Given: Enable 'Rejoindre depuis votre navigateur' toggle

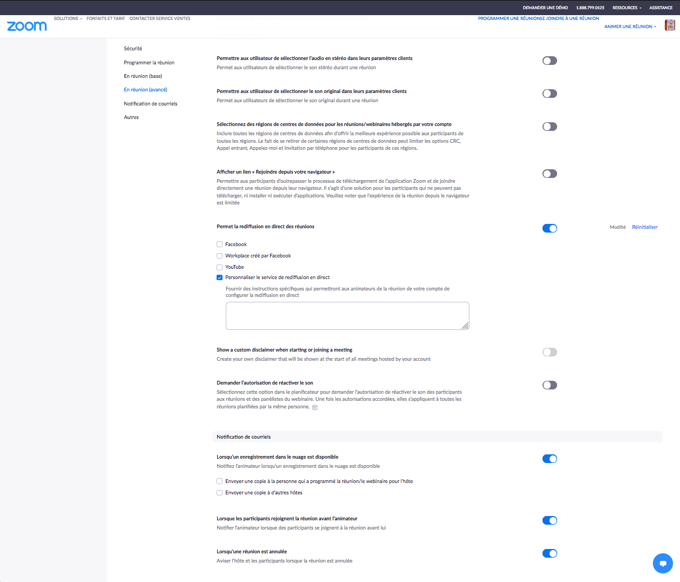Looking at the screenshot, I should pyautogui.click(x=550, y=174).
